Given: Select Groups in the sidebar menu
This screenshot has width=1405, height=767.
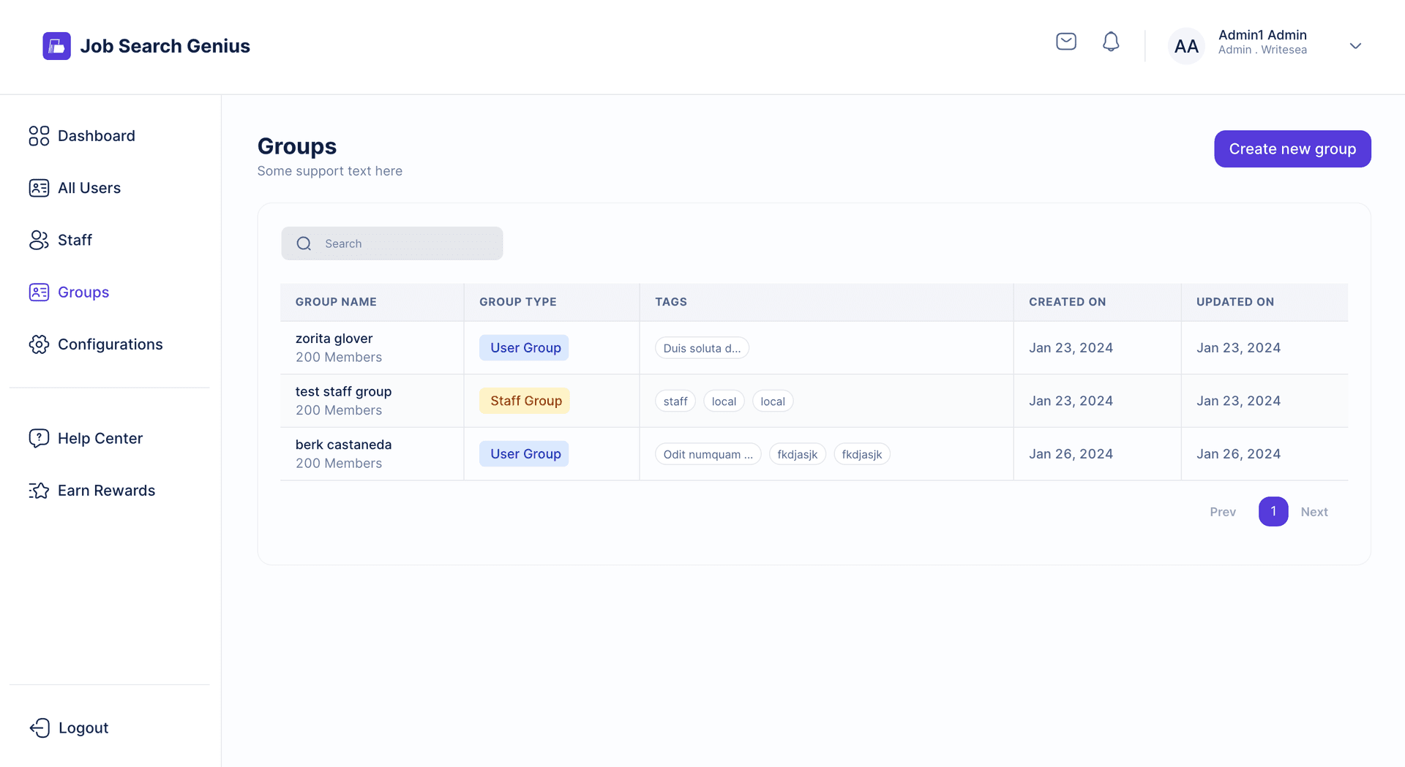Looking at the screenshot, I should [83, 292].
